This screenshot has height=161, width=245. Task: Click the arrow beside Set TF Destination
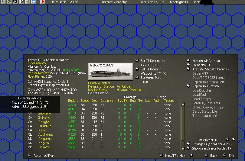click(x=137, y=60)
